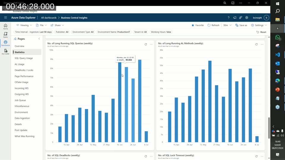The width and height of the screenshot is (285, 160).
Task: Open the Windows notification center icon
Action: pos(278,155)
